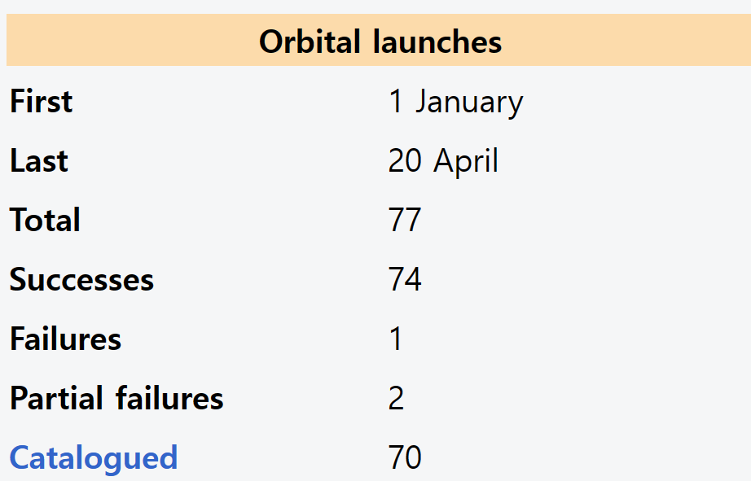Select the Total row label

click(45, 221)
